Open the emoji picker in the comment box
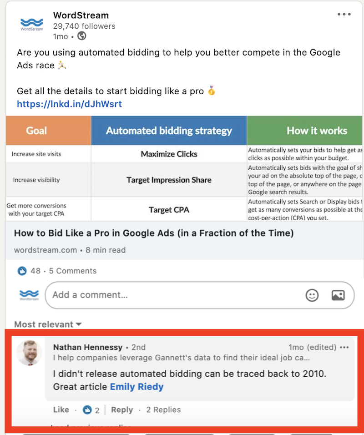Screen dimensions: 364x435 pos(312,295)
